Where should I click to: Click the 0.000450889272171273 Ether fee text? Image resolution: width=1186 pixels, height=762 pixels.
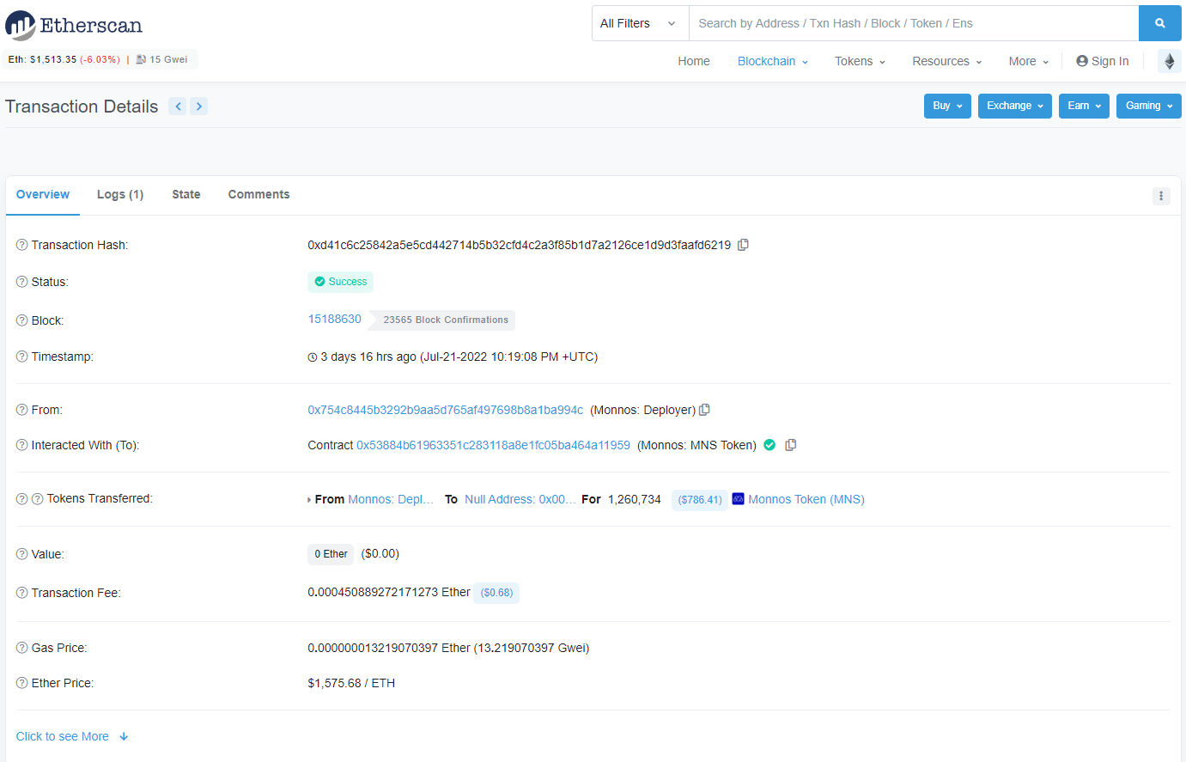[389, 592]
